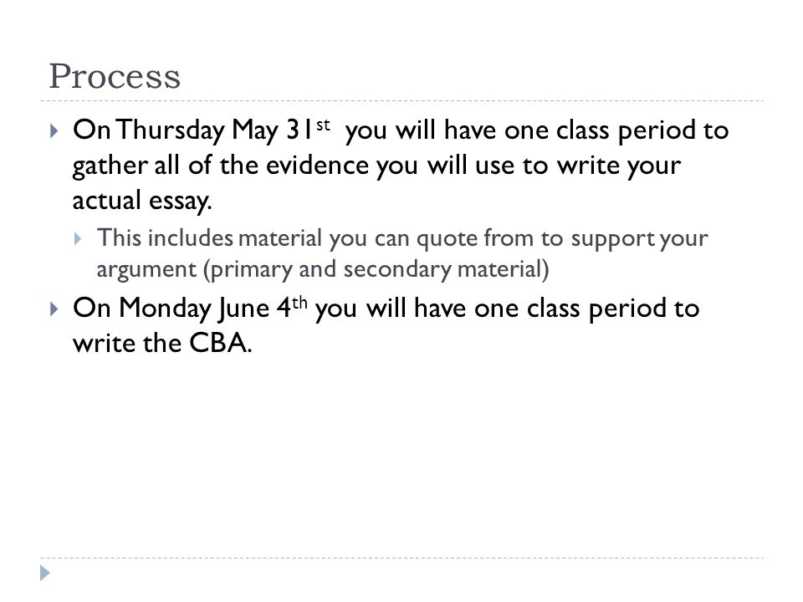The width and height of the screenshot is (803, 602).
Task: Click the text "Thursday May 31"
Action: 215,130
